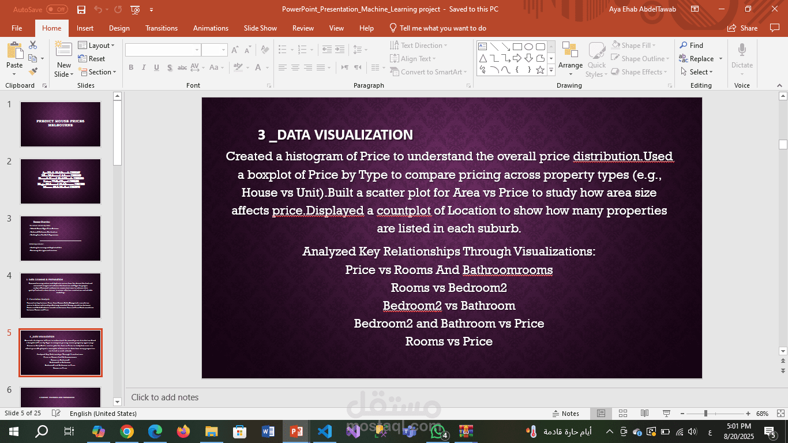788x443 pixels.
Task: Switch to the Animations tab
Action: coord(211,28)
